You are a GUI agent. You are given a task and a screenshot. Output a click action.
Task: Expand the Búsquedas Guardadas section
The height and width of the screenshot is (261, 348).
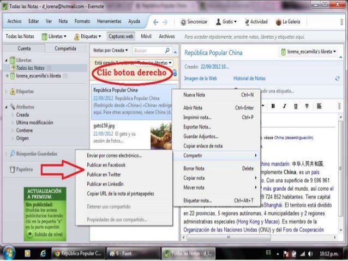coord(6,154)
